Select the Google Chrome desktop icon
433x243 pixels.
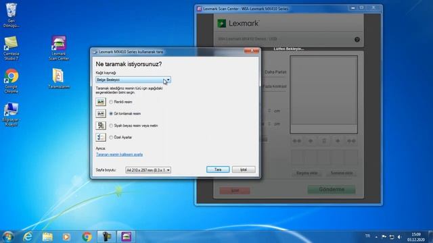tap(11, 81)
